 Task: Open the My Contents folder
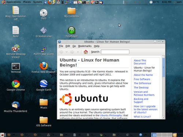[x=71, y=12]
